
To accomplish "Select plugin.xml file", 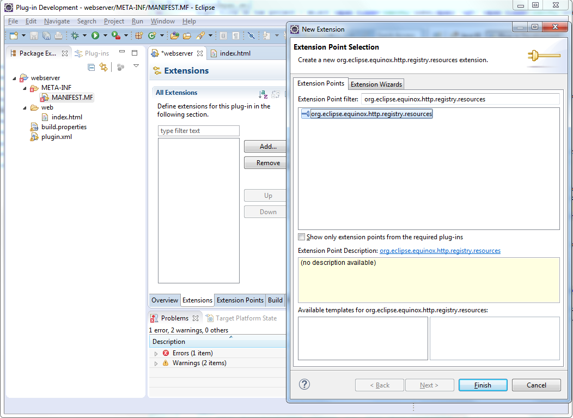I will [x=56, y=137].
